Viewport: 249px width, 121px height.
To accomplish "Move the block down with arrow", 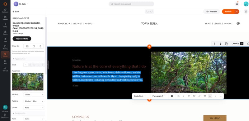I will pos(220,44).
